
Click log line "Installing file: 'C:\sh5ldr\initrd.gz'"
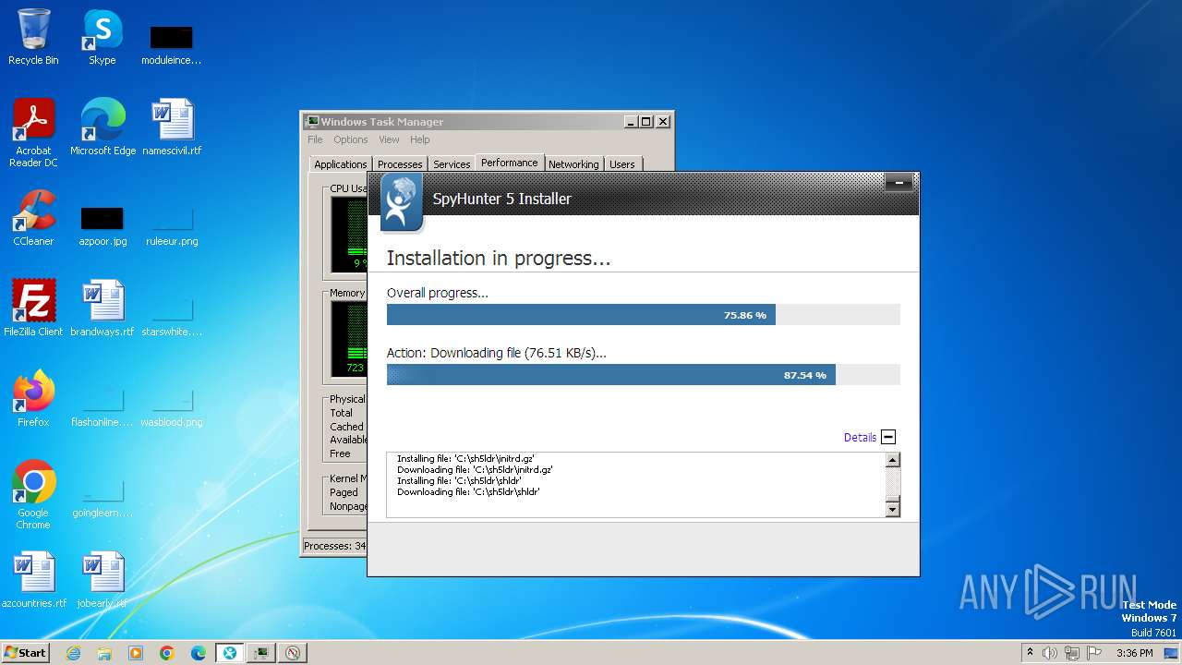[465, 458]
